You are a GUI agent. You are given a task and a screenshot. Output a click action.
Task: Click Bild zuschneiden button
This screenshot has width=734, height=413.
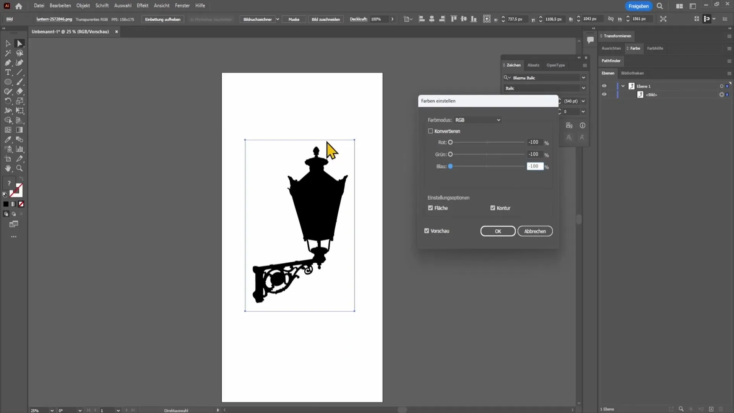tap(326, 19)
